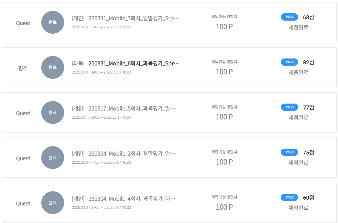This screenshot has height=223, width=338.
Task: Click the 평가 type label
Action: [23, 68]
